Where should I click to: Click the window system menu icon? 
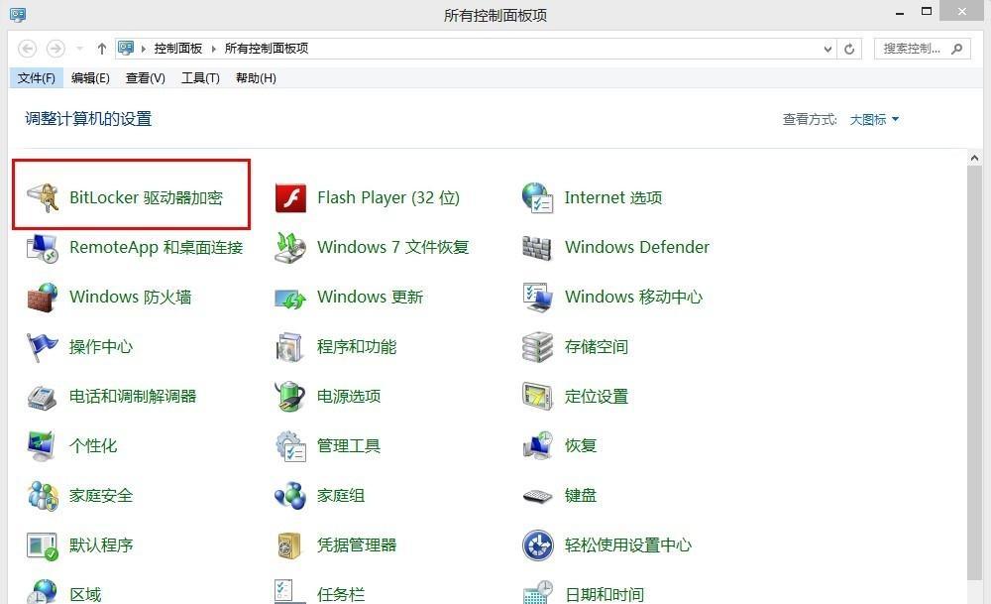[18, 14]
